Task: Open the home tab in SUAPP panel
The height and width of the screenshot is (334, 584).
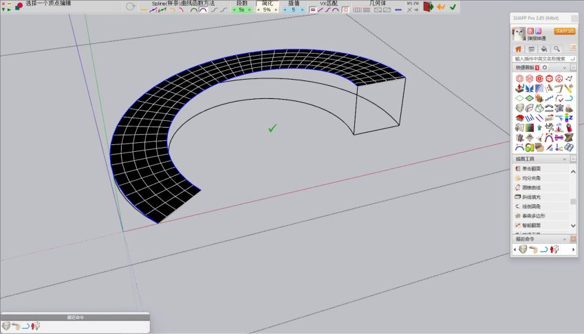Action: click(518, 49)
